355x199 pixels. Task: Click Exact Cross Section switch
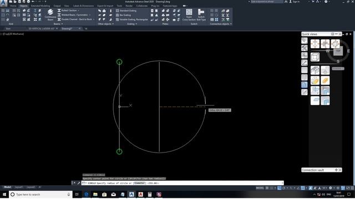click(189, 15)
